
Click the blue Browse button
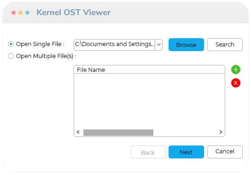186,45
